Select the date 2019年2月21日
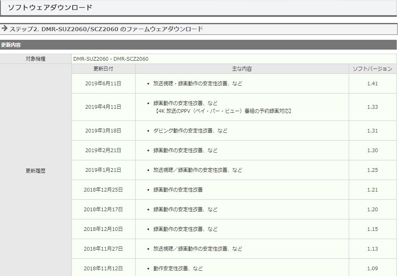Screen dimensions: 398x276 pyautogui.click(x=104, y=150)
